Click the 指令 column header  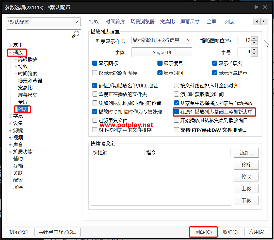tap(188, 153)
